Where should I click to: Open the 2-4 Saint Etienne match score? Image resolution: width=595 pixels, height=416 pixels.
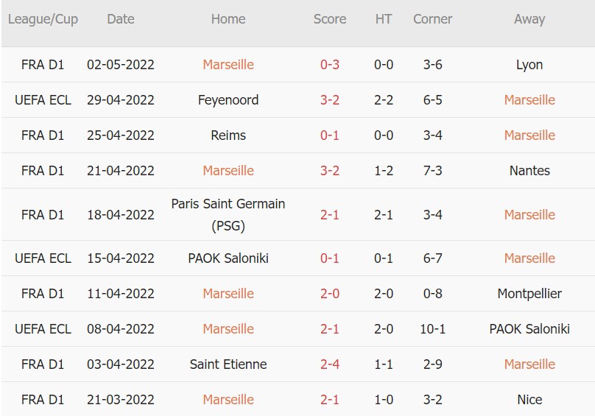coord(330,364)
